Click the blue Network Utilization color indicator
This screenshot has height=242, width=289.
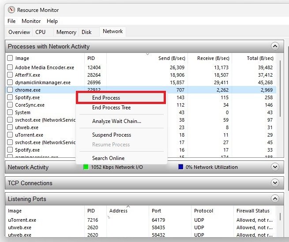181,167
